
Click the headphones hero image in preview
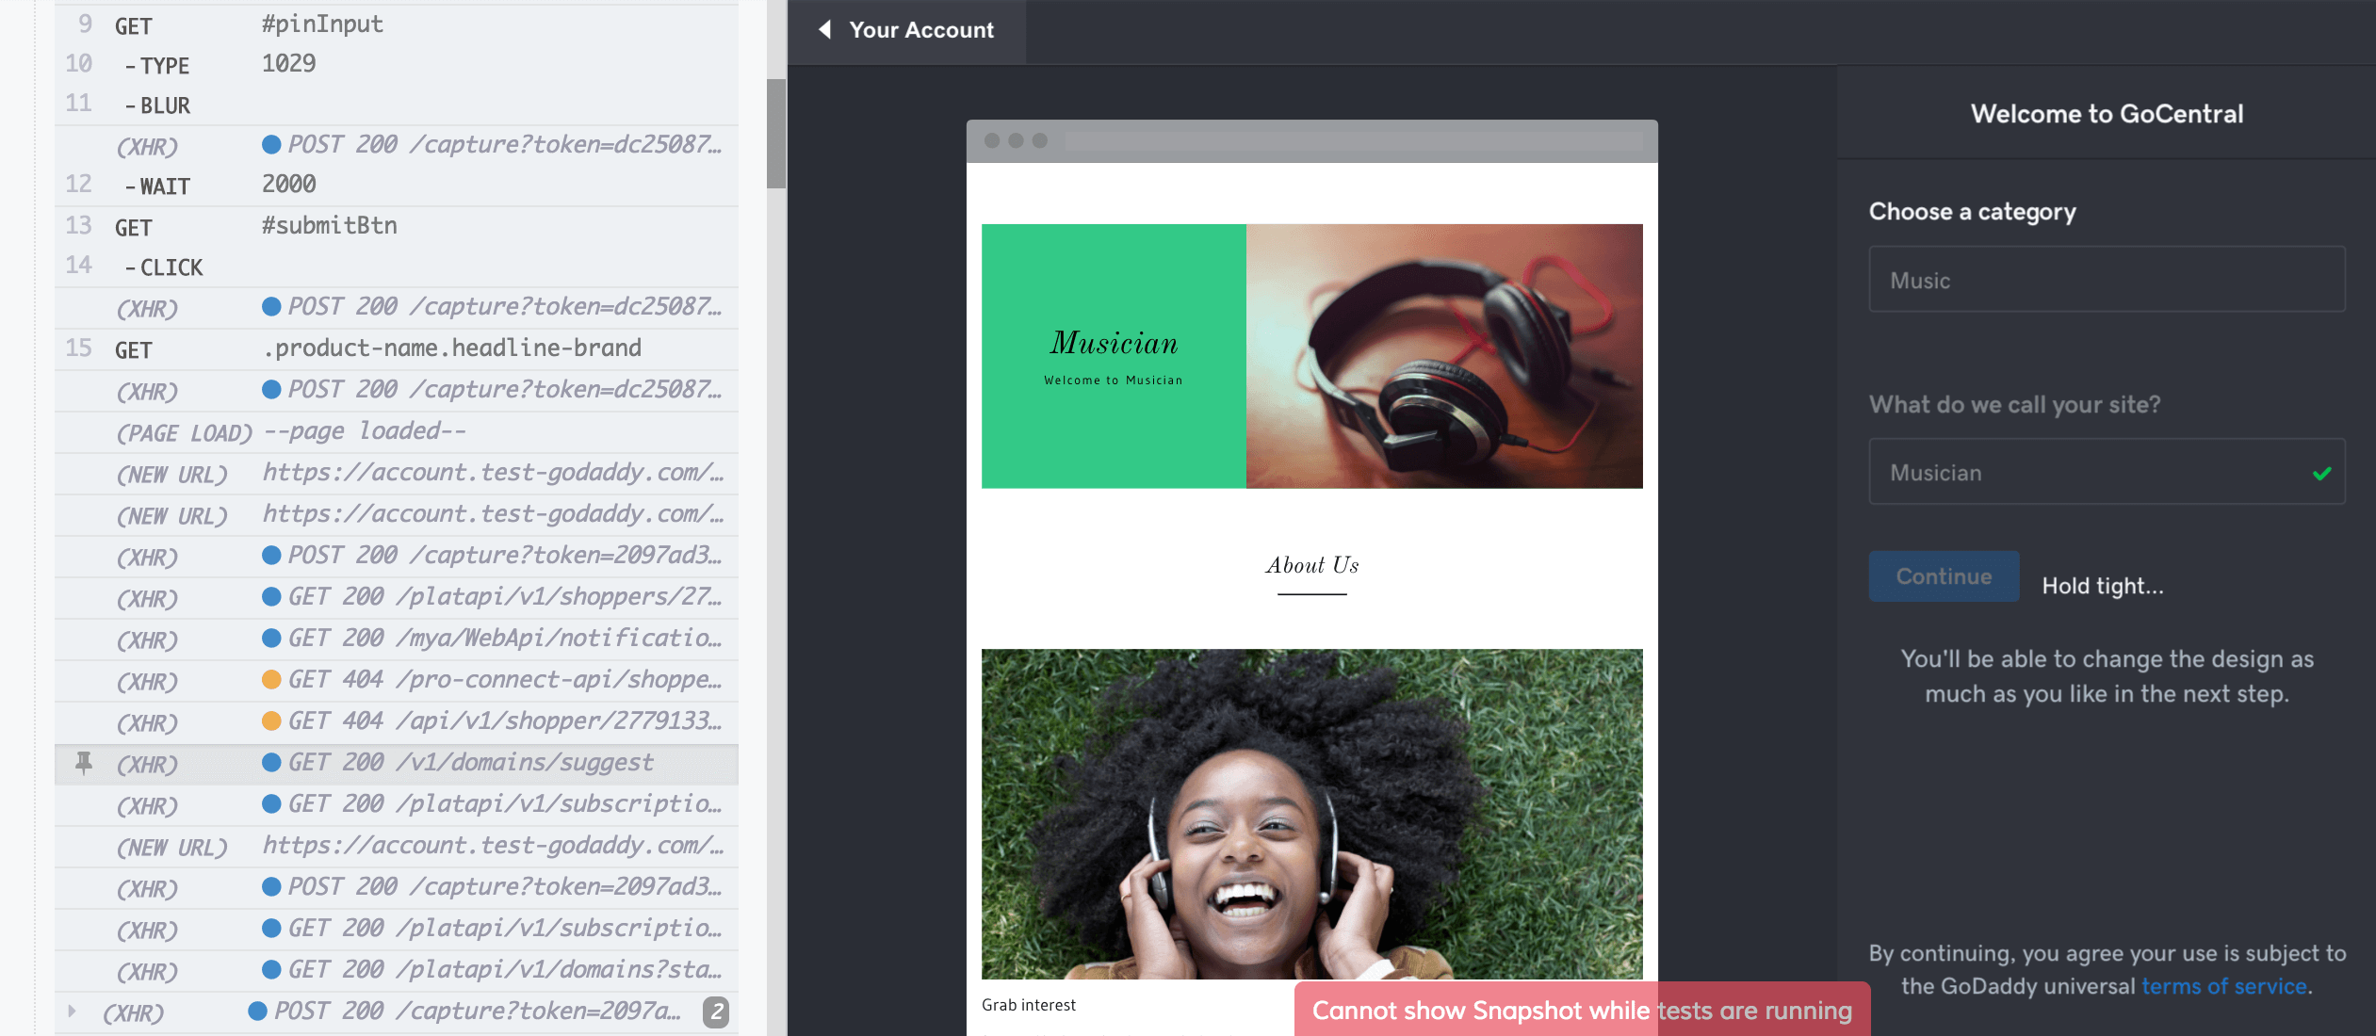tap(1444, 356)
